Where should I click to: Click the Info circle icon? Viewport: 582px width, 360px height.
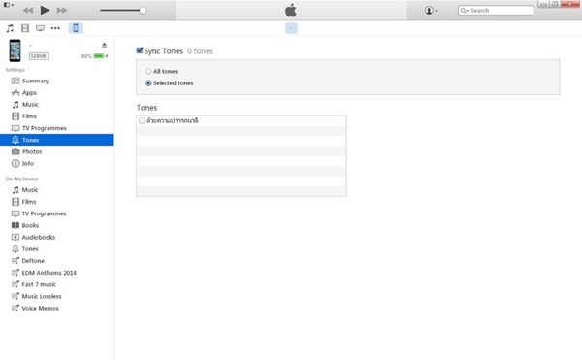16,164
